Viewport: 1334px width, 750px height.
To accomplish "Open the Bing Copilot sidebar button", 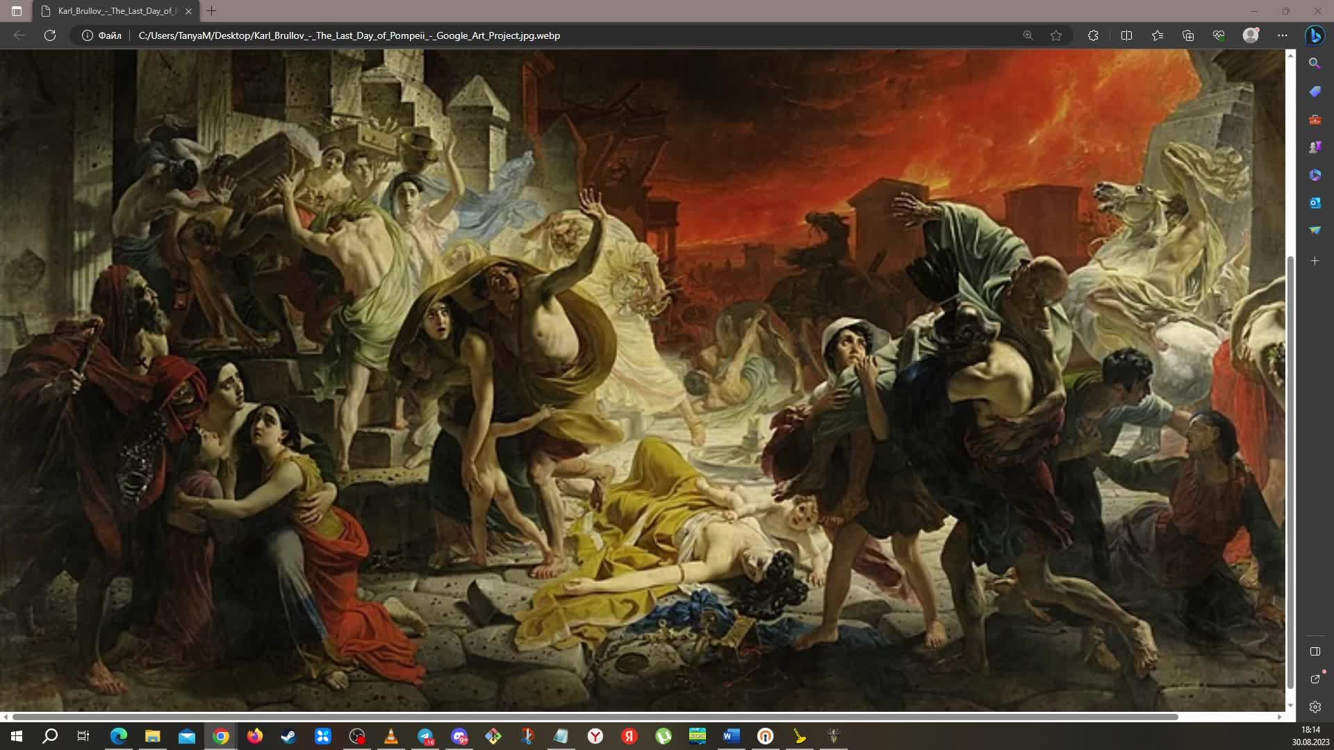I will click(x=1315, y=35).
